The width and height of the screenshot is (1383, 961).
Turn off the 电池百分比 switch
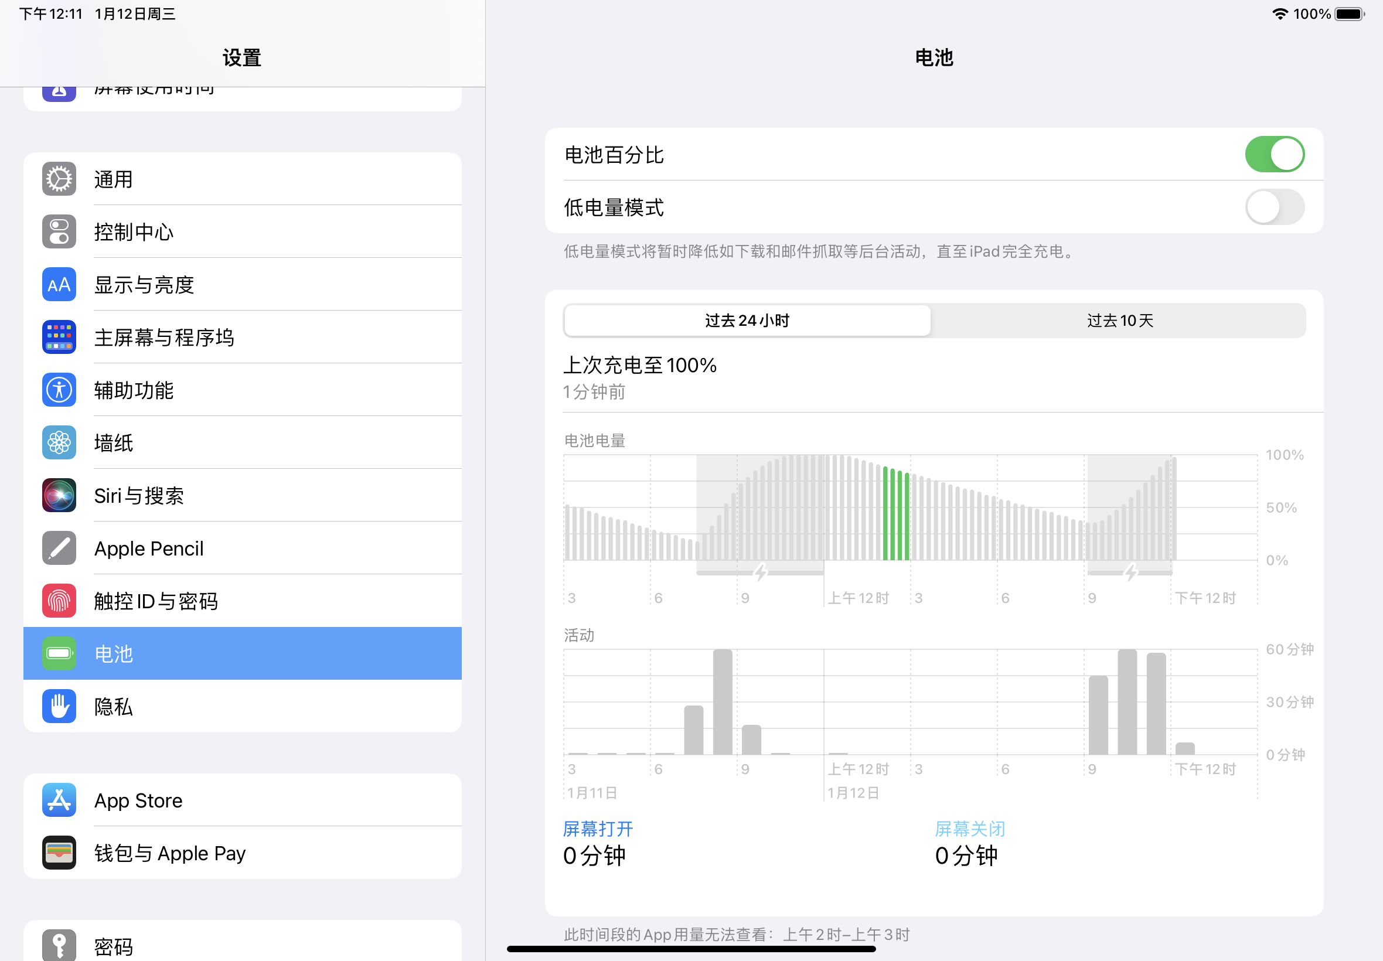(x=1274, y=155)
